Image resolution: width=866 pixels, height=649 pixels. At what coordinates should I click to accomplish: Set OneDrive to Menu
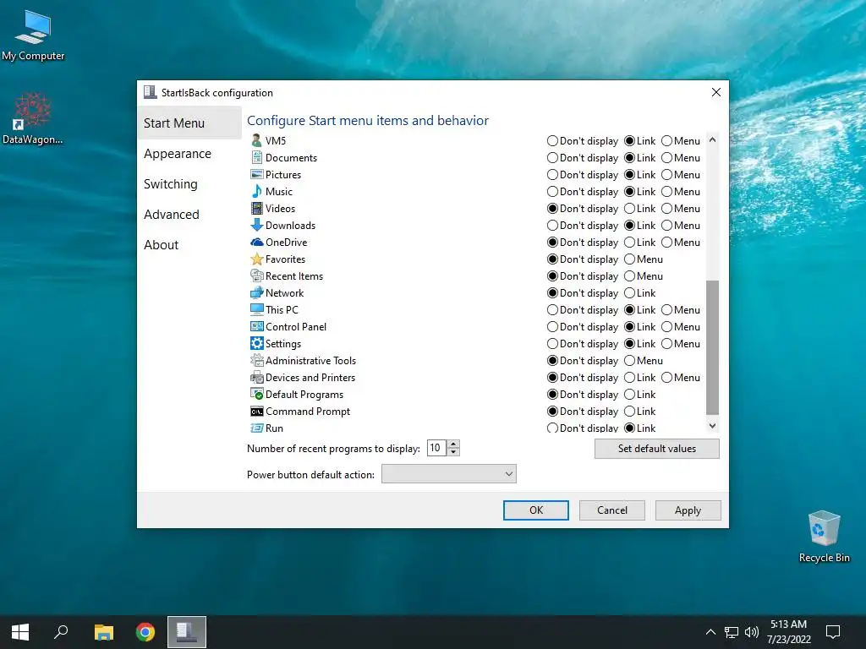coord(666,243)
